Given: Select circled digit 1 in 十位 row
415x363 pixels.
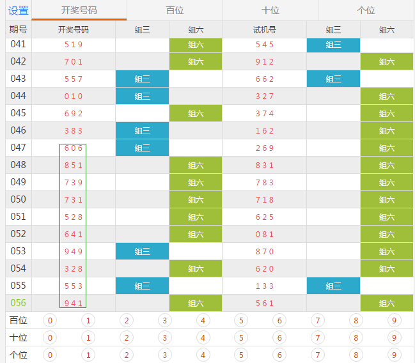Looking at the screenshot, I should tap(88, 337).
